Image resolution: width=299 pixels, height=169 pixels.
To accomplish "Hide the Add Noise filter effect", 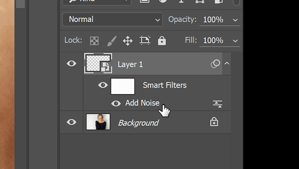I will point(116,103).
